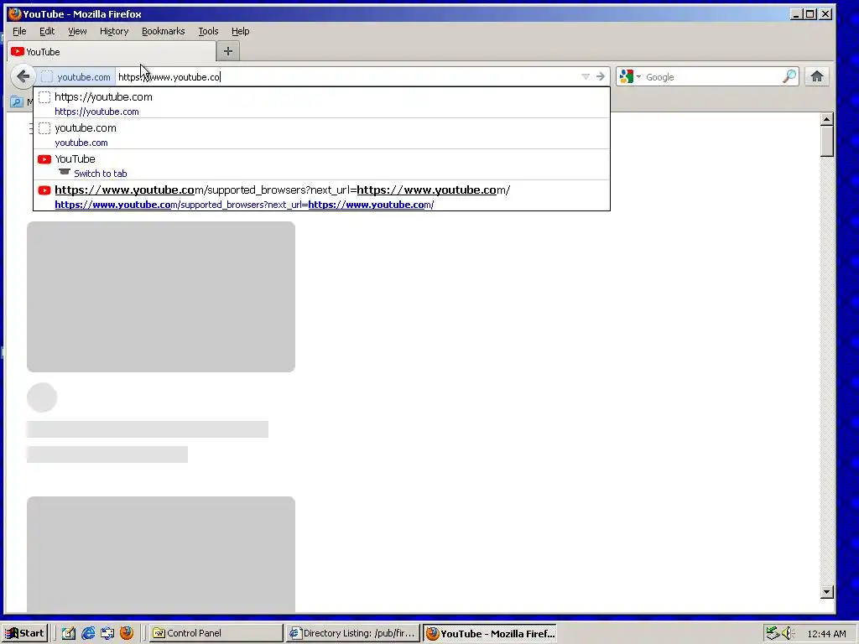Viewport: 859px width, 644px height.
Task: Open the Google search engine dropdown
Action: (631, 76)
